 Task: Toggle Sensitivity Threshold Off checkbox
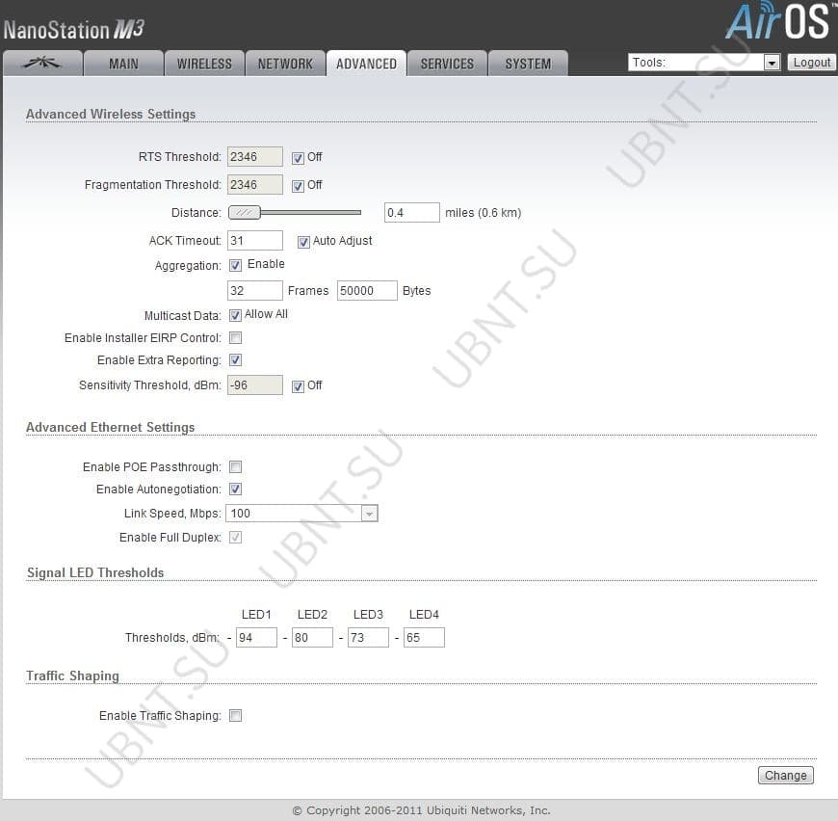(x=298, y=385)
